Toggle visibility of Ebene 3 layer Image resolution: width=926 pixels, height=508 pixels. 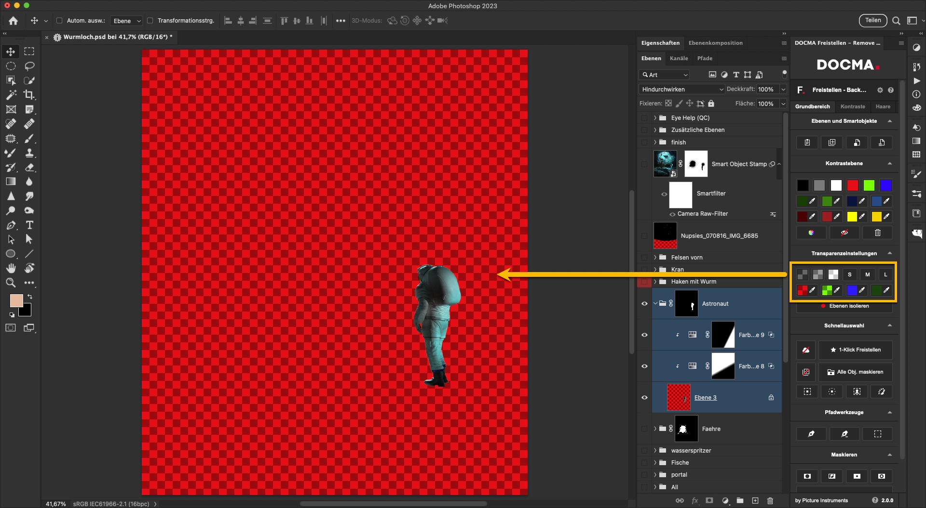[644, 398]
